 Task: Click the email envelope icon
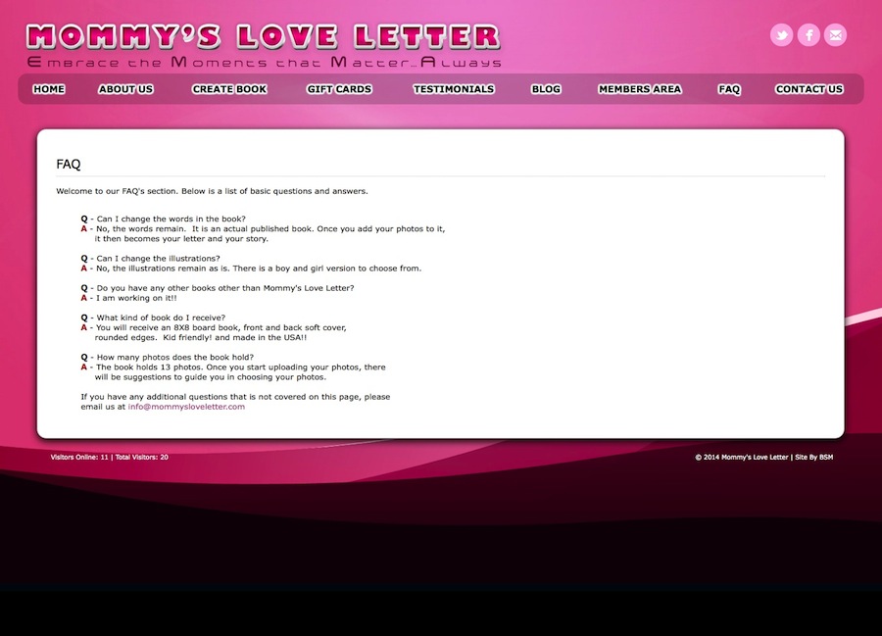[835, 35]
